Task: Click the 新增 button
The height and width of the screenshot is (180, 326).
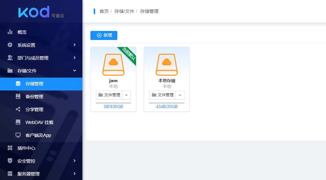Action: point(104,35)
